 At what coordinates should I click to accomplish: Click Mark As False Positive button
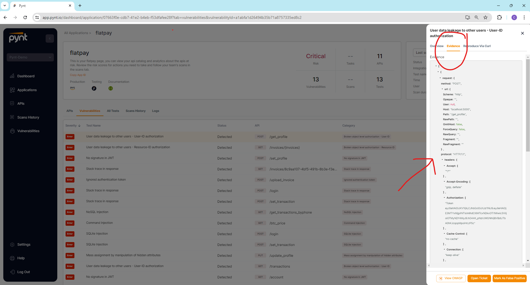[510, 278]
